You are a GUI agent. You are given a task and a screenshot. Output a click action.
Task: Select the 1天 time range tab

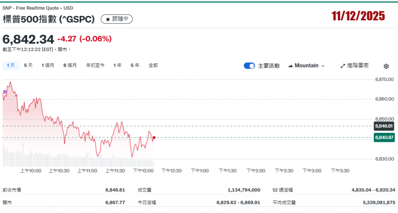(x=11, y=66)
